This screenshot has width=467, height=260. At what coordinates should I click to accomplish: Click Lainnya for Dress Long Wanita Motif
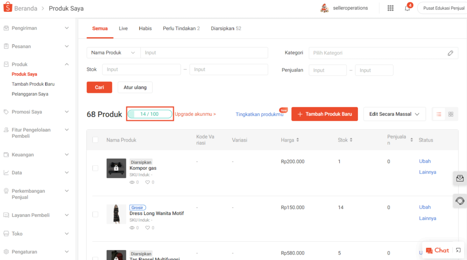click(428, 219)
